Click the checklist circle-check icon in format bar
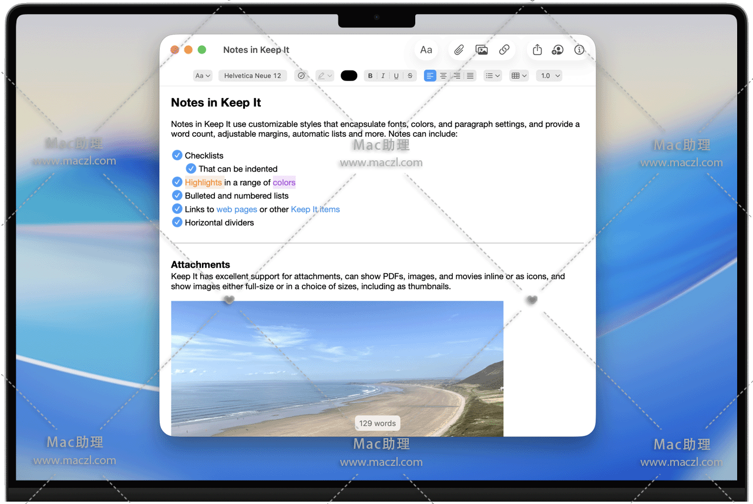Screen dimensions: 753x504 [301, 76]
